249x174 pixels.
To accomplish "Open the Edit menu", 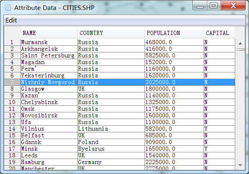I will pyautogui.click(x=11, y=20).
